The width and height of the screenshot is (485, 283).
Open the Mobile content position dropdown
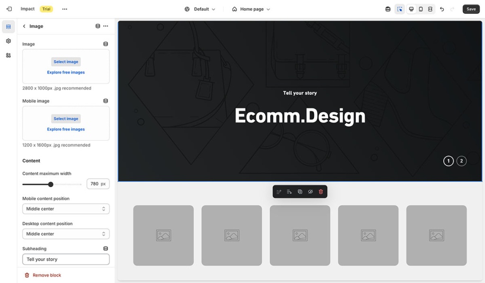click(x=66, y=209)
